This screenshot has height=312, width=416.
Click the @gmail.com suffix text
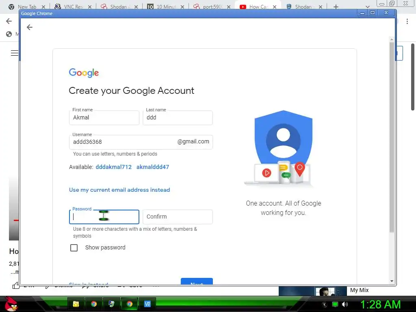[x=193, y=142]
